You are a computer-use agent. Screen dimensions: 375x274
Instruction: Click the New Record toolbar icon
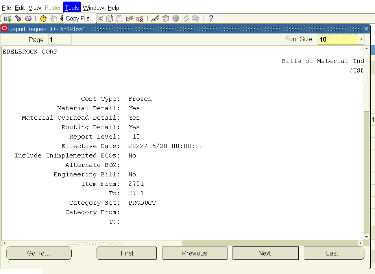[7, 19]
